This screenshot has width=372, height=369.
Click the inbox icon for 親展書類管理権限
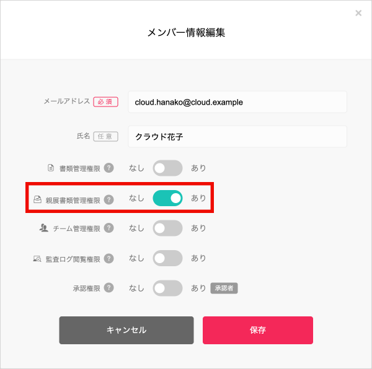(37, 199)
